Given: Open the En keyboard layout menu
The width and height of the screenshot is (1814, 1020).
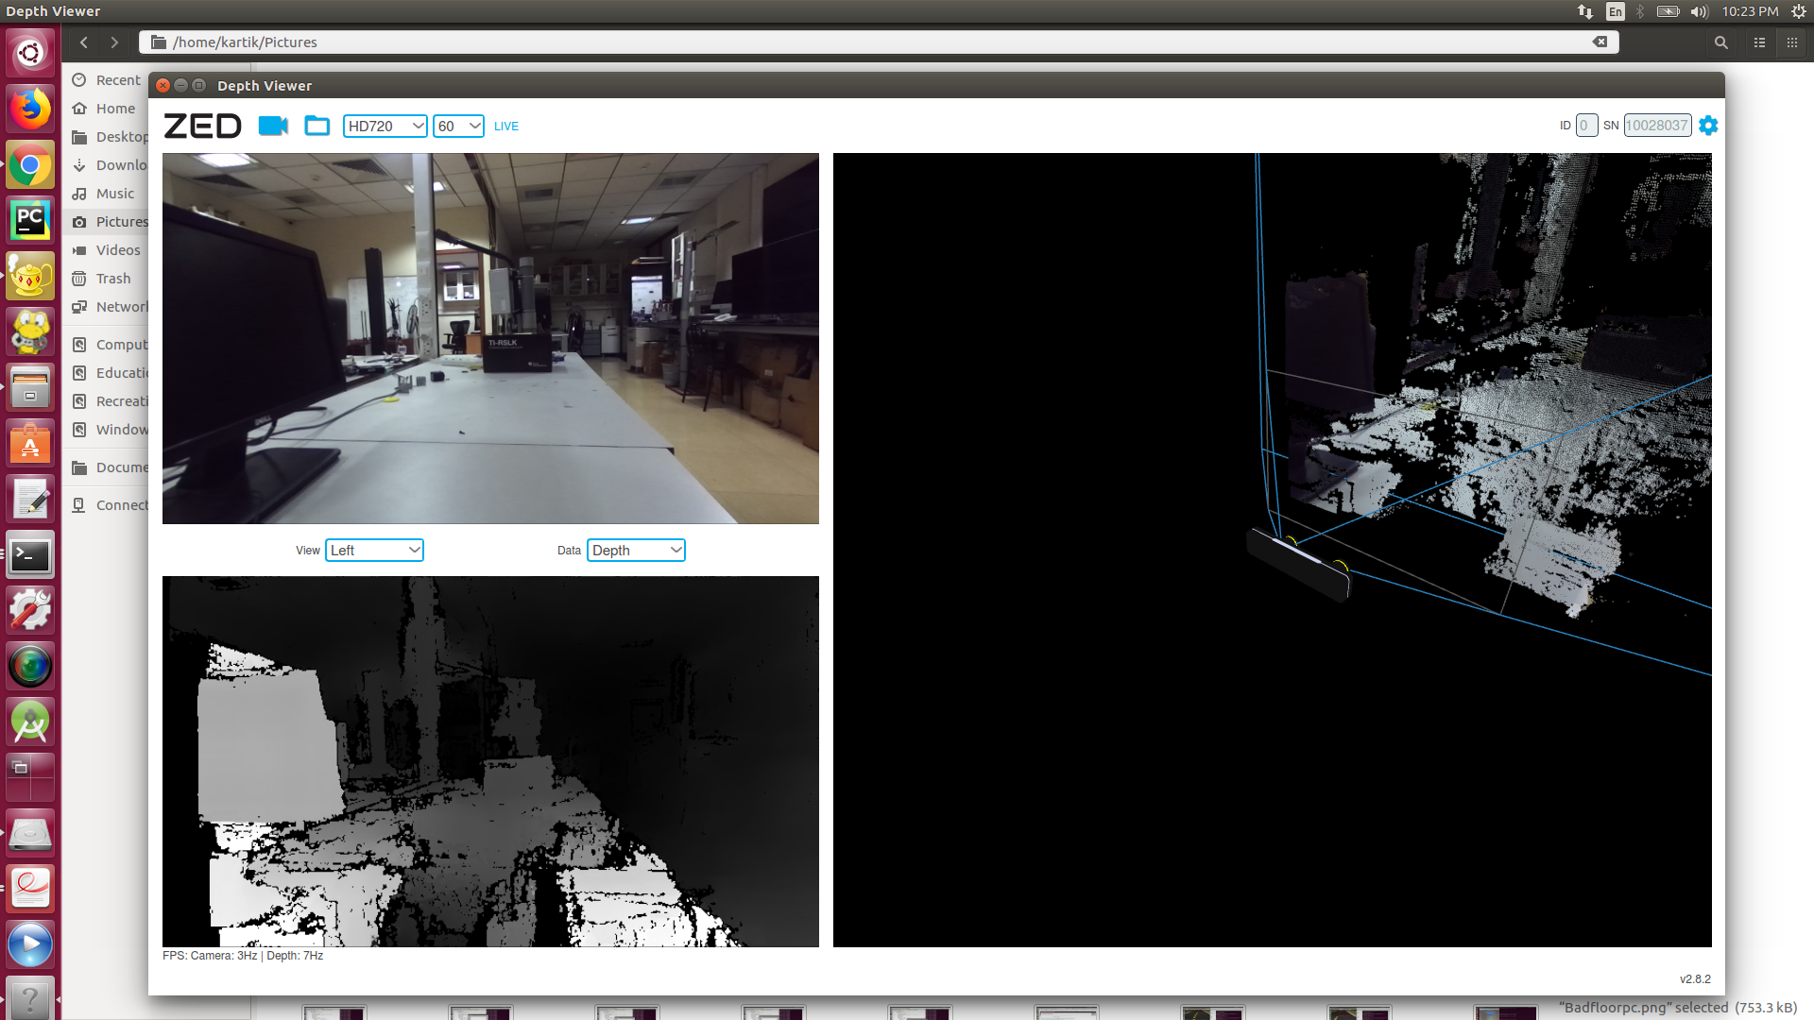Looking at the screenshot, I should [x=1616, y=11].
